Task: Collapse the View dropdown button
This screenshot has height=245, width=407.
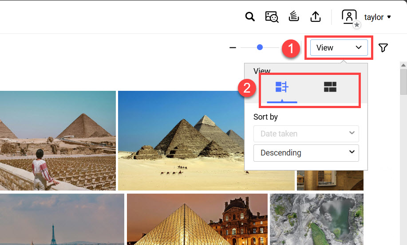Action: 339,48
